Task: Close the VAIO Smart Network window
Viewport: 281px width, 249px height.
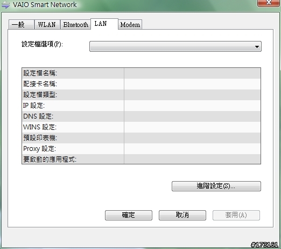Action: point(269,3)
